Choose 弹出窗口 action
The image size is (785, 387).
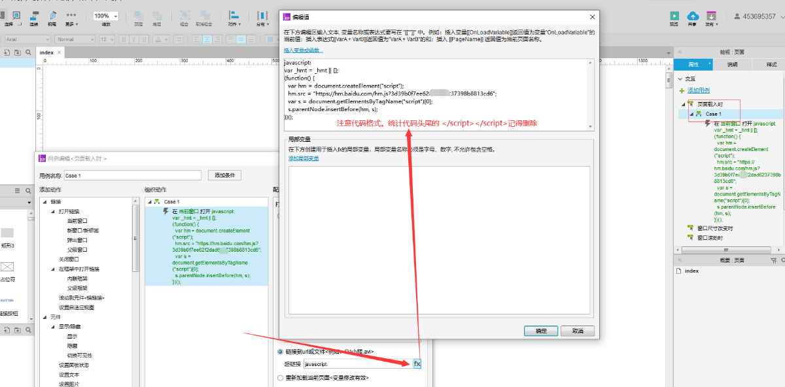pyautogui.click(x=77, y=240)
